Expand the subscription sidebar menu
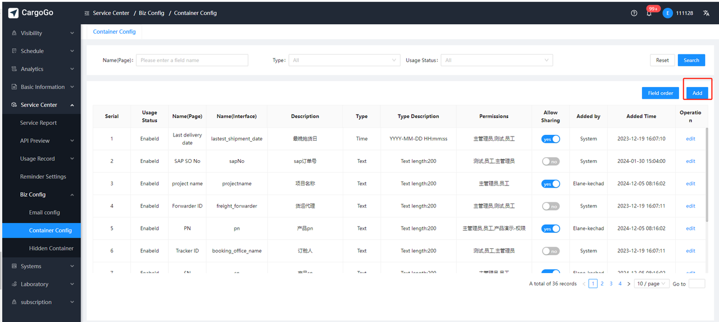Image resolution: width=719 pixels, height=322 pixels. coord(72,302)
